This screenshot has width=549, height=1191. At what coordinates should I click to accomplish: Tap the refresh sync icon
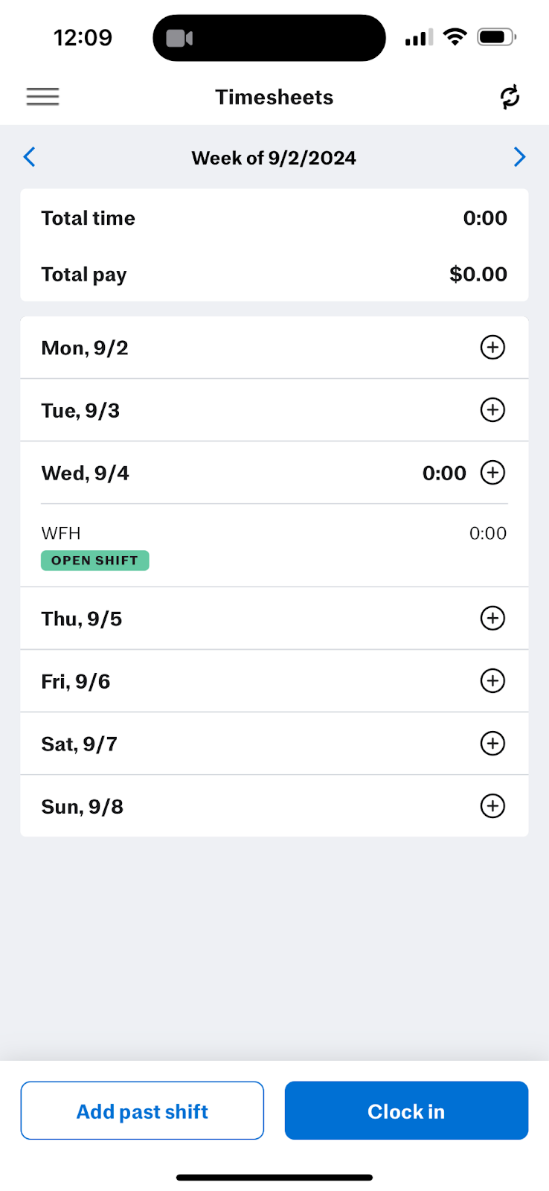pyautogui.click(x=510, y=97)
